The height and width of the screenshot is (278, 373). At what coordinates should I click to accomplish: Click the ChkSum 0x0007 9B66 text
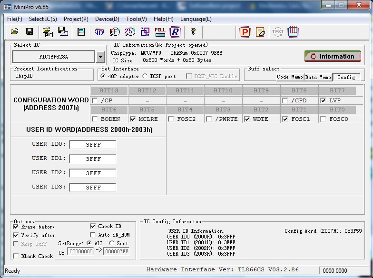click(x=196, y=53)
